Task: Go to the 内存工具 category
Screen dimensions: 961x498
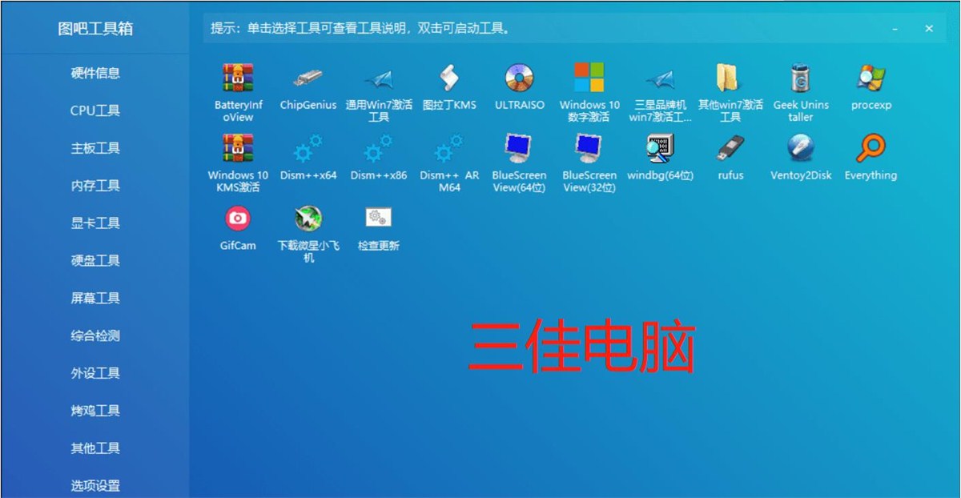Action: click(x=95, y=186)
